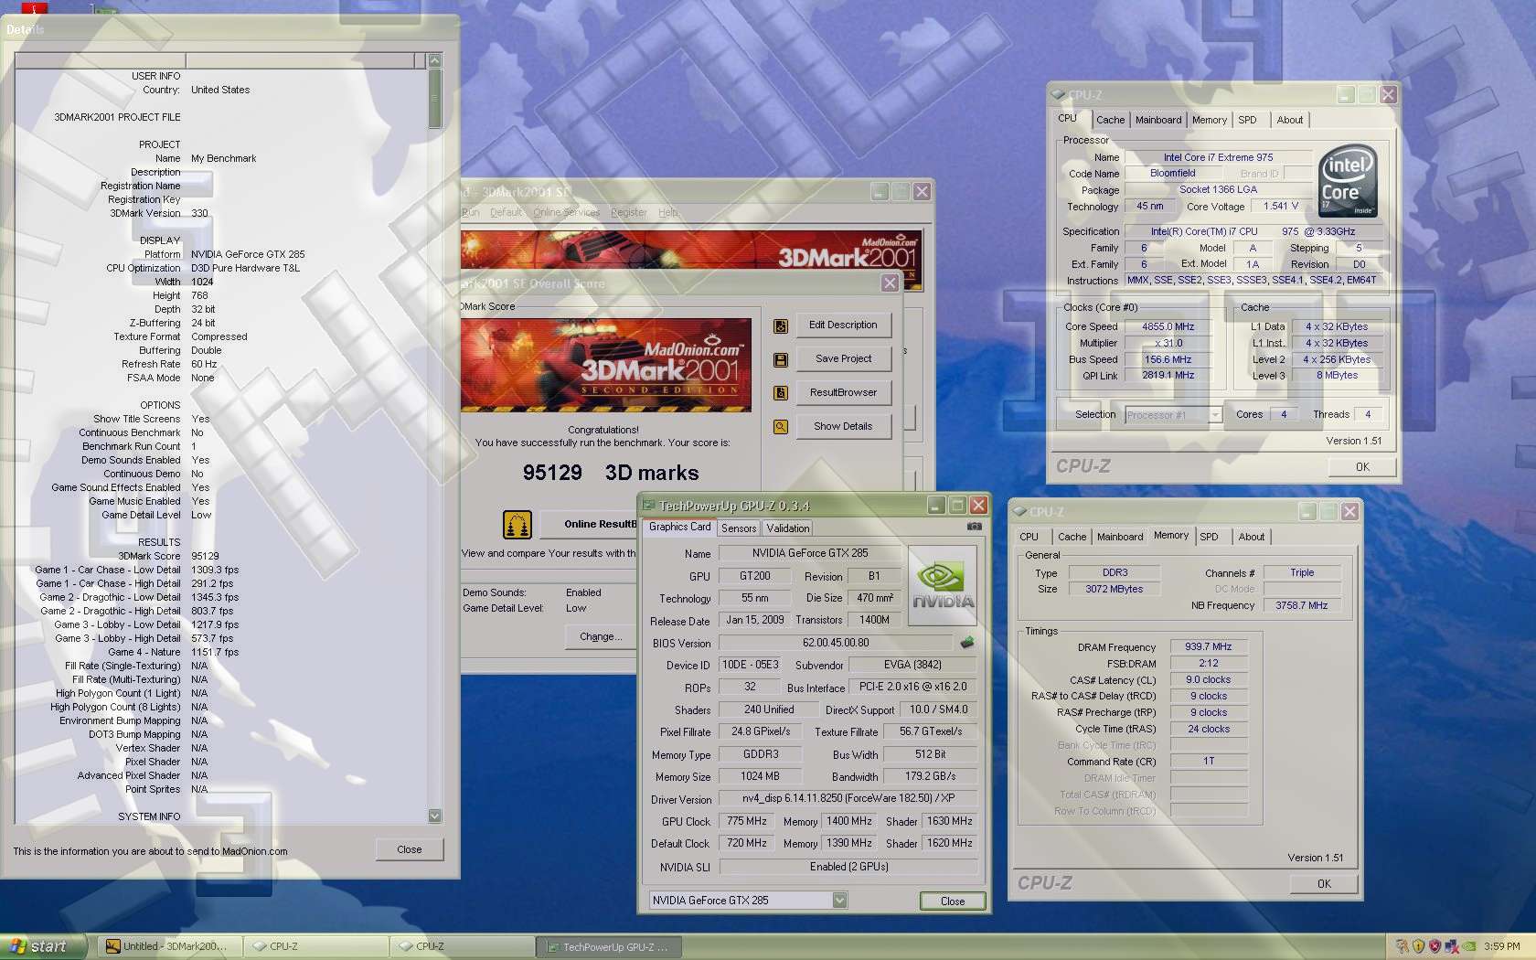Click the GPU-Z title bar icon
Viewport: 1536px width, 960px height.
[x=649, y=506]
